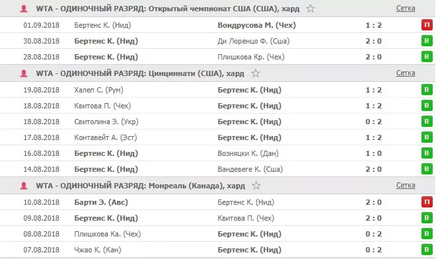Click the date 17.08.2018
This screenshot has width=436, height=259.
(x=42, y=137)
